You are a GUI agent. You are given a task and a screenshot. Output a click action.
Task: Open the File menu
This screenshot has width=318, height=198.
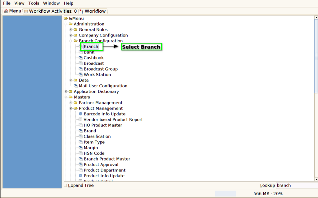tap(7, 3)
